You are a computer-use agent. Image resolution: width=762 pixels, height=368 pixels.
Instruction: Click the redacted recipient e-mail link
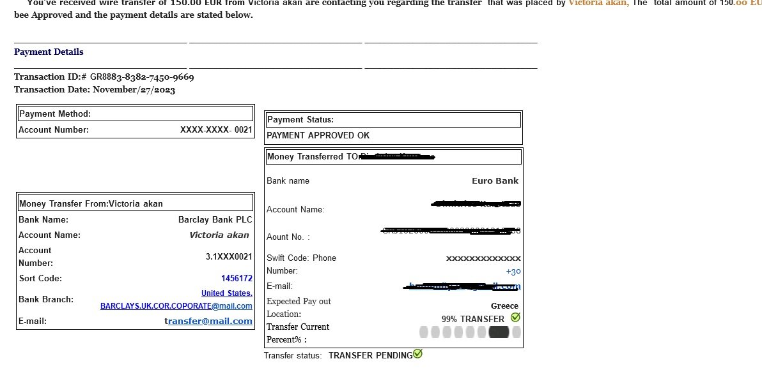tap(462, 286)
